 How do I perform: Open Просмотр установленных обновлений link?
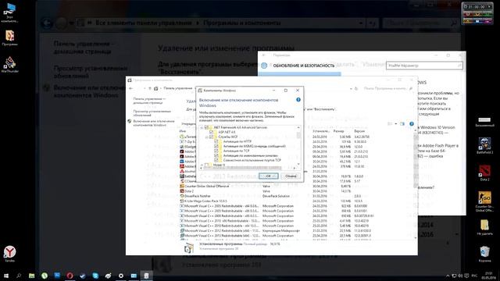pyautogui.click(x=152, y=113)
